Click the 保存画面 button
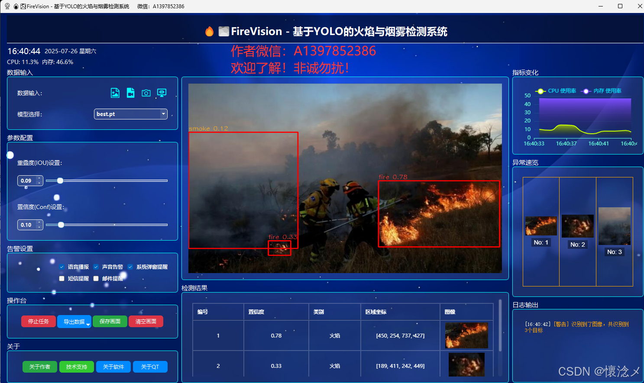Image resolution: width=644 pixels, height=383 pixels. coord(110,322)
